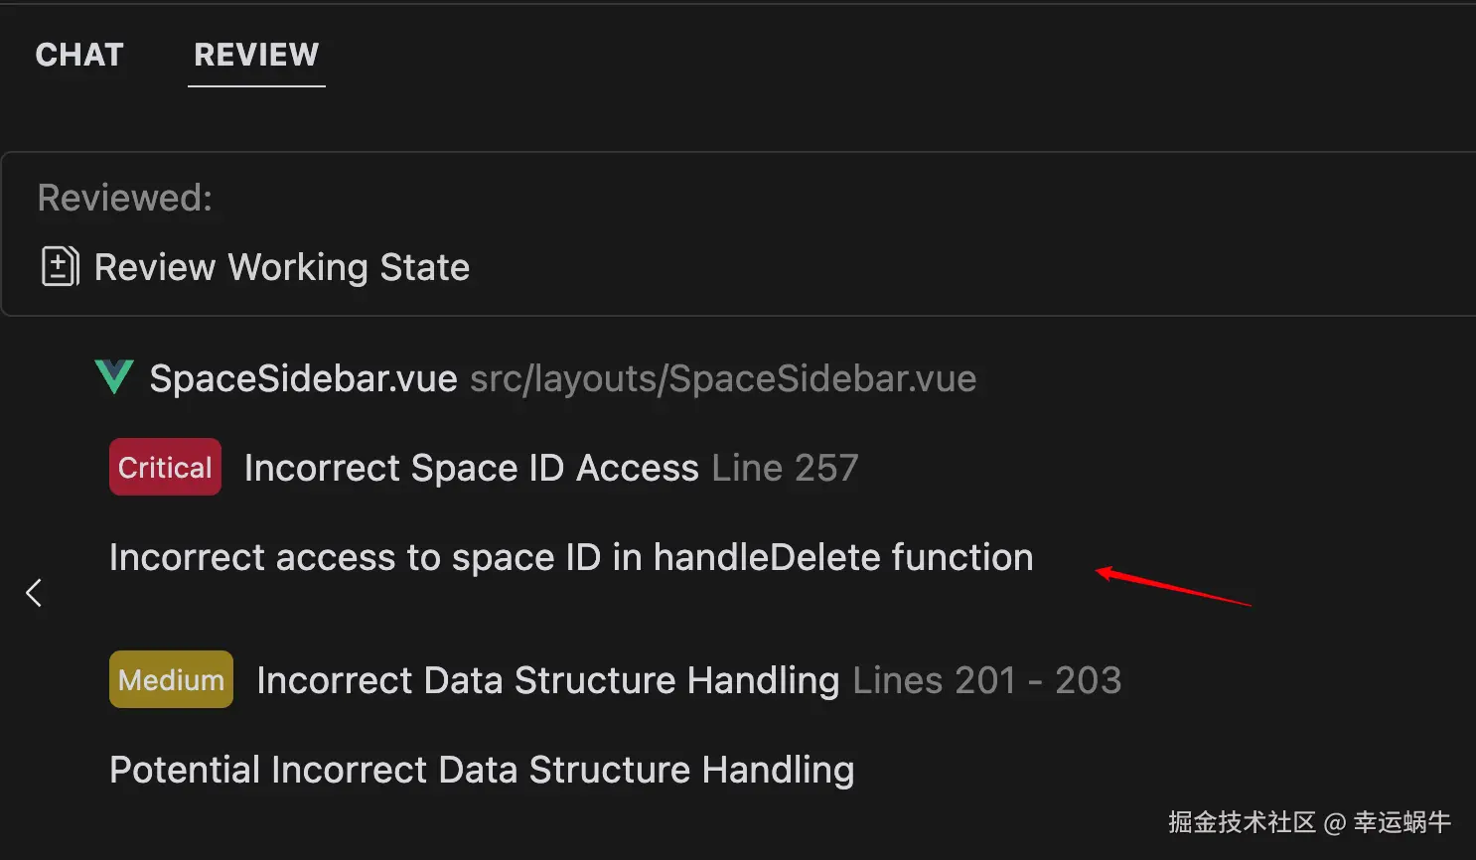Open the Review Working State entry

(x=281, y=267)
